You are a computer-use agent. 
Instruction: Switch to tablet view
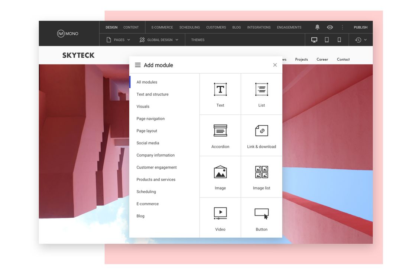(x=327, y=40)
